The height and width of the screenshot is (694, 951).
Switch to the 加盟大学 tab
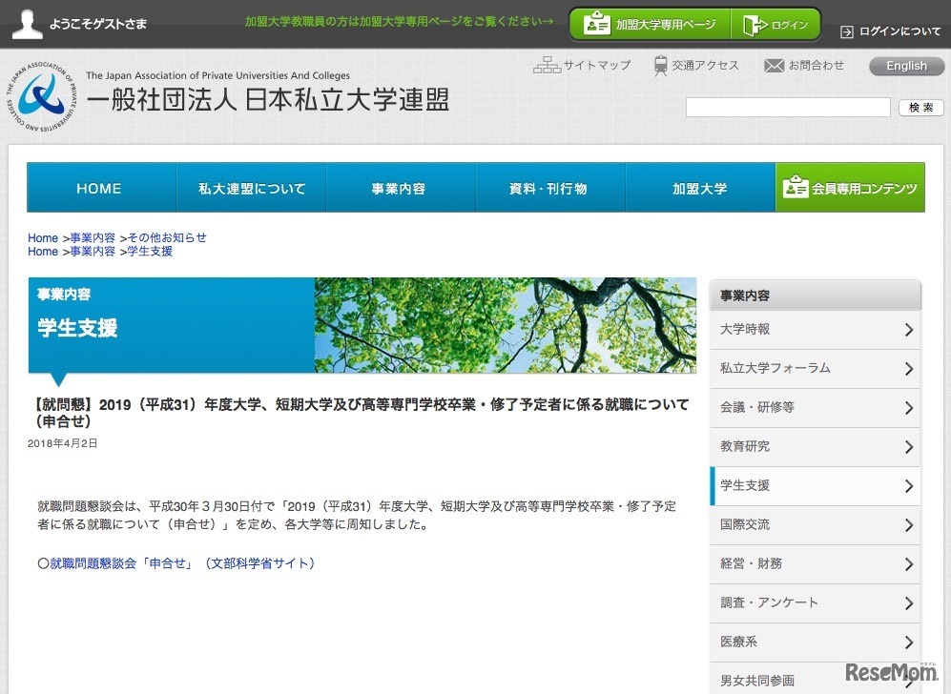tap(699, 188)
